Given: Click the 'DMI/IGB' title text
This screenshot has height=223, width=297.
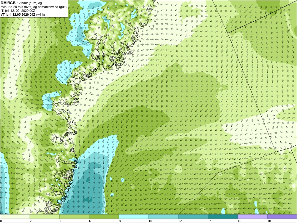Looking at the screenshot, I should (x=8, y=3).
